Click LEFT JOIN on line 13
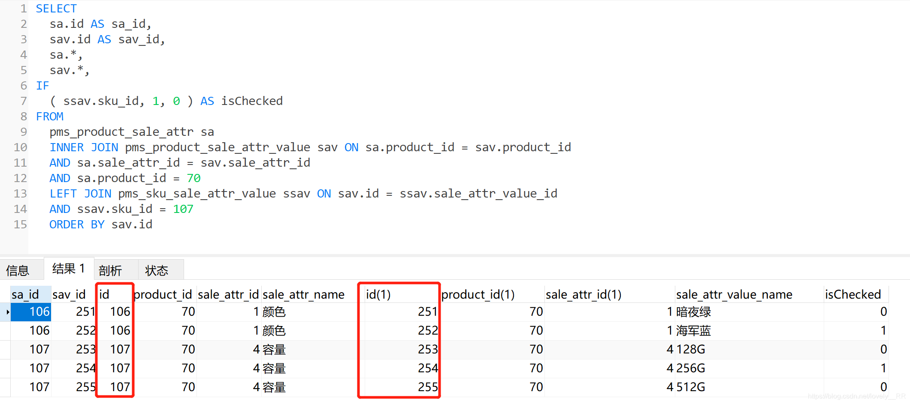The width and height of the screenshot is (910, 404). [x=81, y=194]
